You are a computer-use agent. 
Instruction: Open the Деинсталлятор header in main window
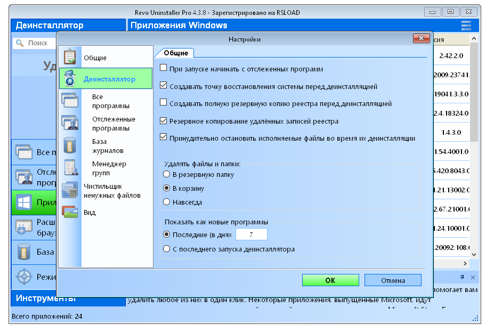click(68, 25)
